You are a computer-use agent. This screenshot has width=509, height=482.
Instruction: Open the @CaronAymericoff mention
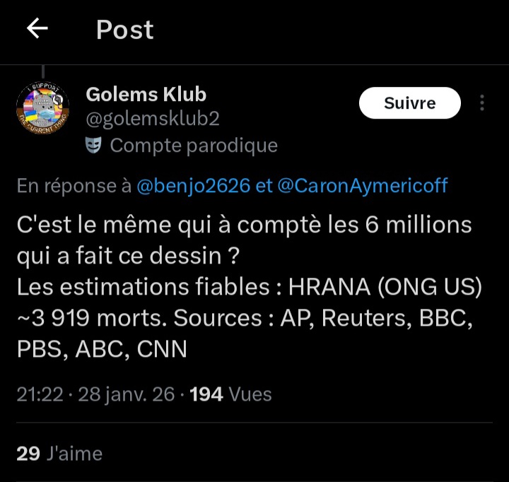tap(361, 186)
